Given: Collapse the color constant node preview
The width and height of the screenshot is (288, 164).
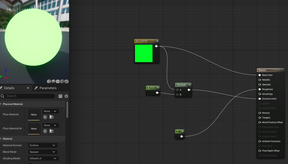Looking at the screenshot, I should pos(157,41).
